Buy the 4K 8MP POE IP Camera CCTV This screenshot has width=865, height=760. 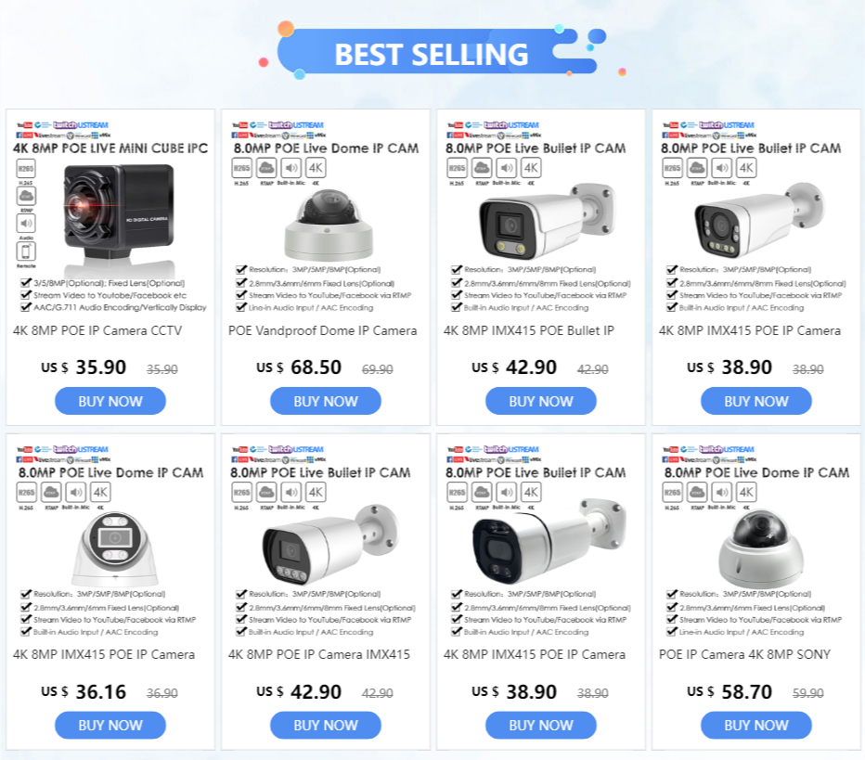pyautogui.click(x=110, y=401)
